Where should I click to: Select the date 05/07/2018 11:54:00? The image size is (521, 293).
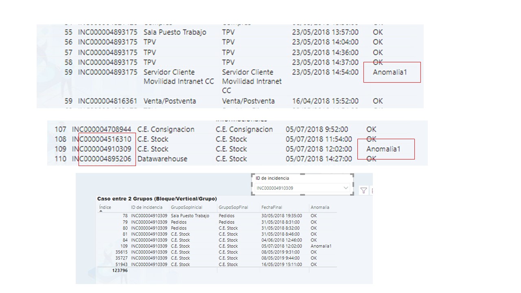coord(319,139)
